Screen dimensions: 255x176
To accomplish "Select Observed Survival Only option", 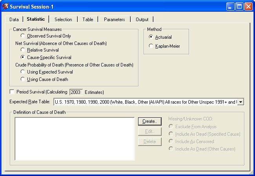I will [23, 36].
